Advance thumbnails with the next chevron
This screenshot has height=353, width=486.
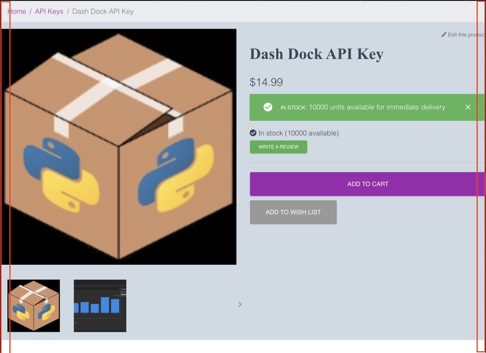pyautogui.click(x=240, y=304)
